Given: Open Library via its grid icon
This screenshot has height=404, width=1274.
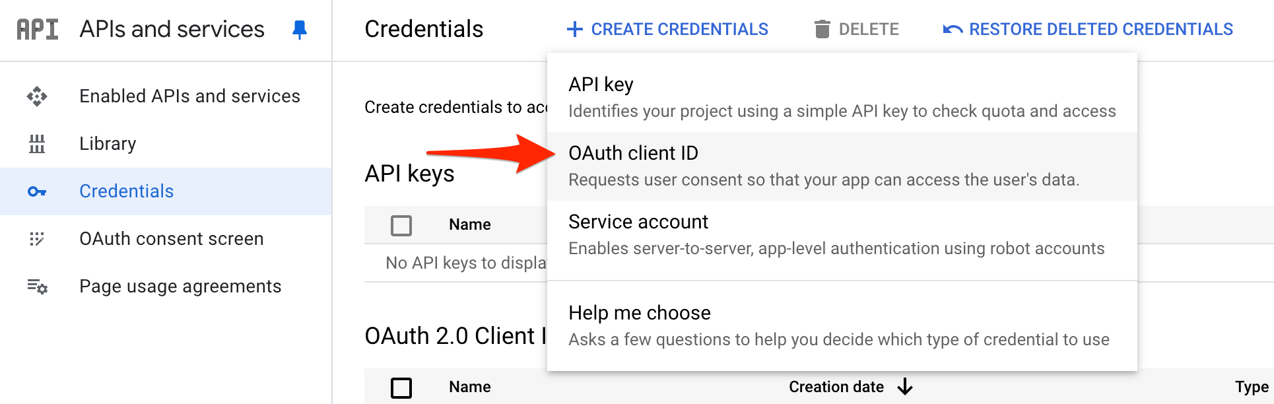Looking at the screenshot, I should point(37,144).
